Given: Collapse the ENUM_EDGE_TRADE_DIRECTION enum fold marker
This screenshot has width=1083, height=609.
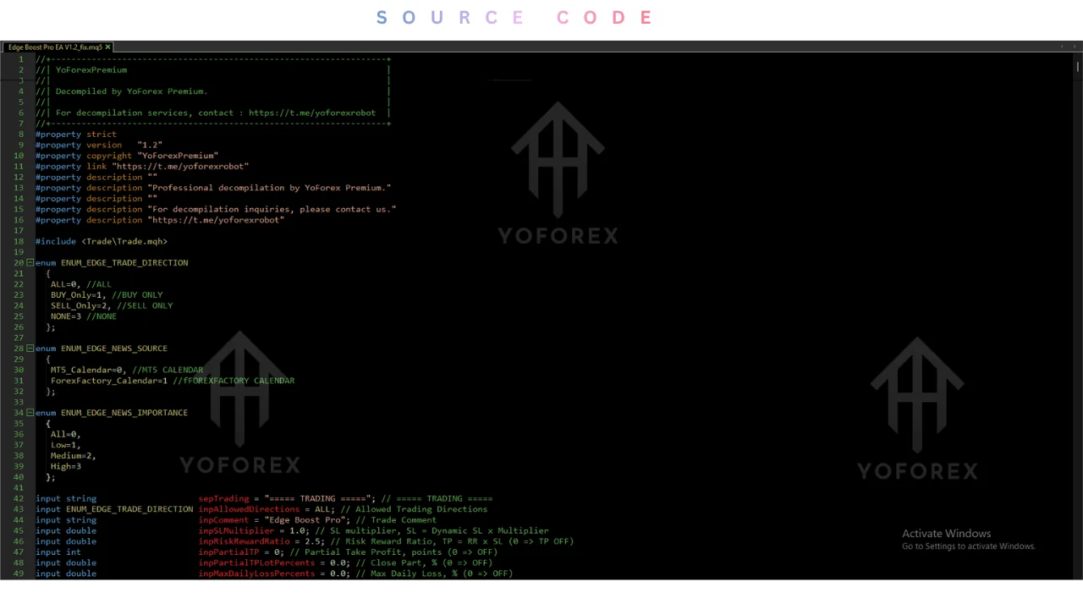Looking at the screenshot, I should click(x=30, y=263).
